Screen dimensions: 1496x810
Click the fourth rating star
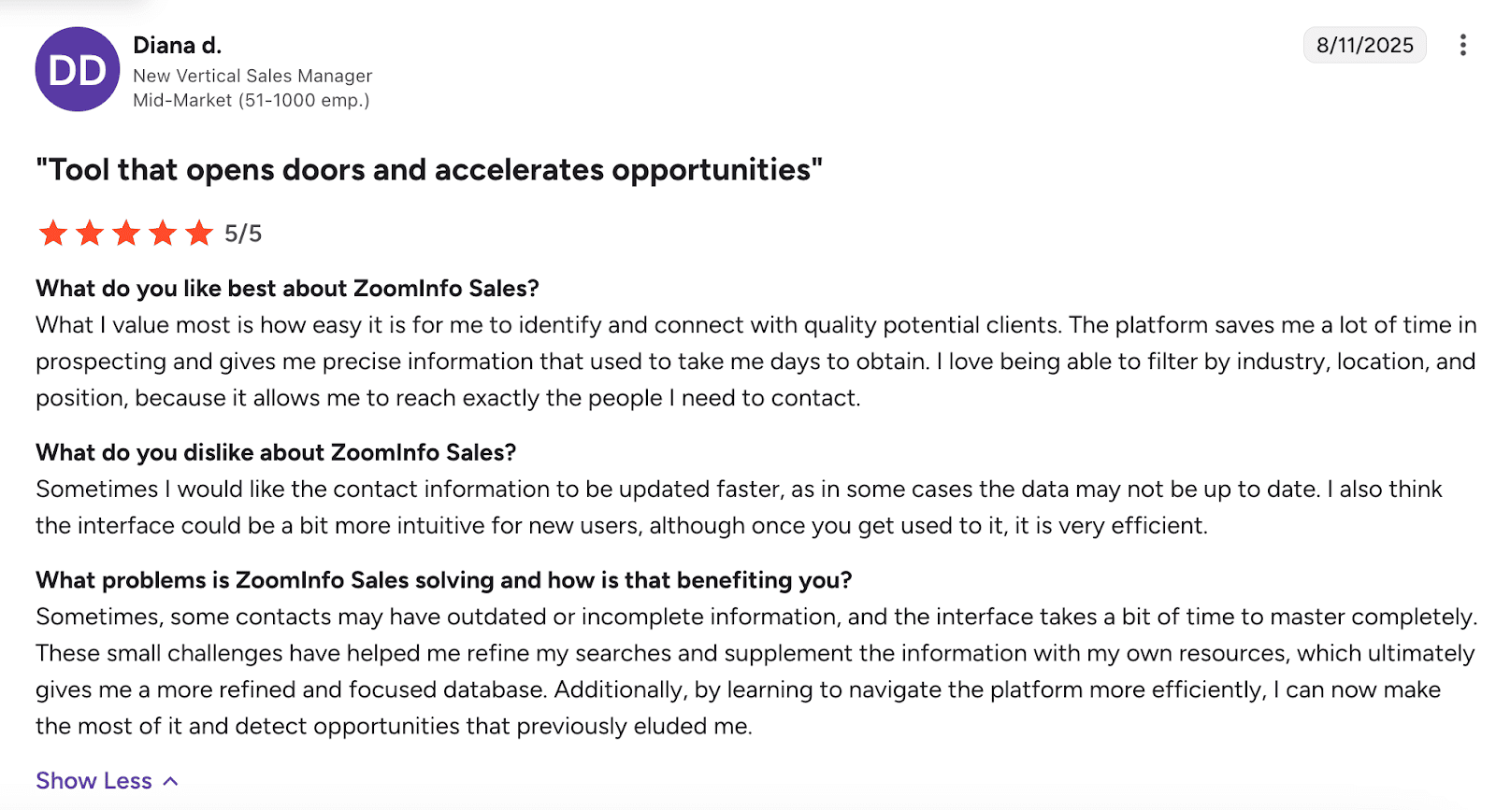[x=163, y=233]
